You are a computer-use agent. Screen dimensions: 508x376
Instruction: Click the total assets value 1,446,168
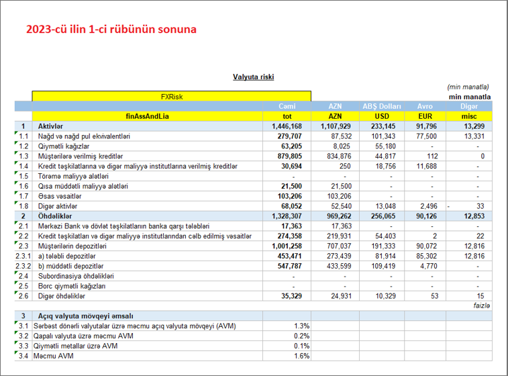(x=287, y=126)
